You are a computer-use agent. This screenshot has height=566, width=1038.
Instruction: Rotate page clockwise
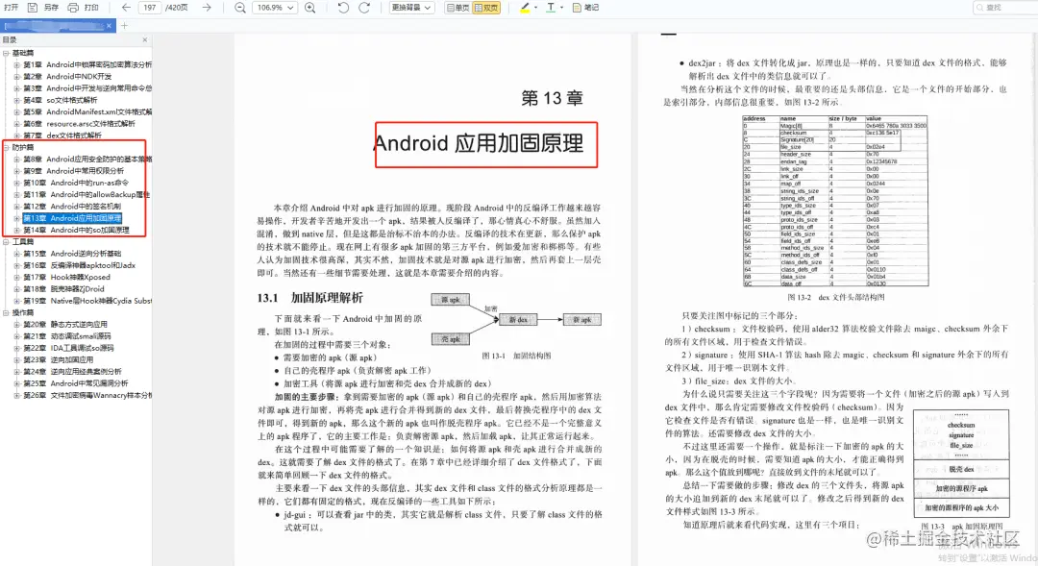click(x=364, y=8)
